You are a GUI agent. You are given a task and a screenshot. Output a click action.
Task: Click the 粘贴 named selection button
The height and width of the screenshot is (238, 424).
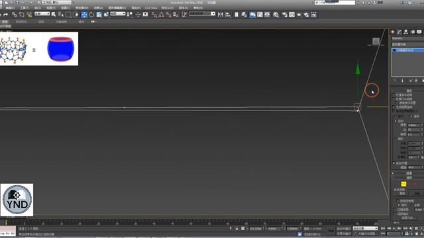tap(417, 193)
